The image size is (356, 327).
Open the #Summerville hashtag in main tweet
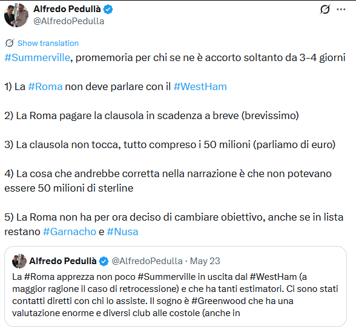(x=38, y=57)
